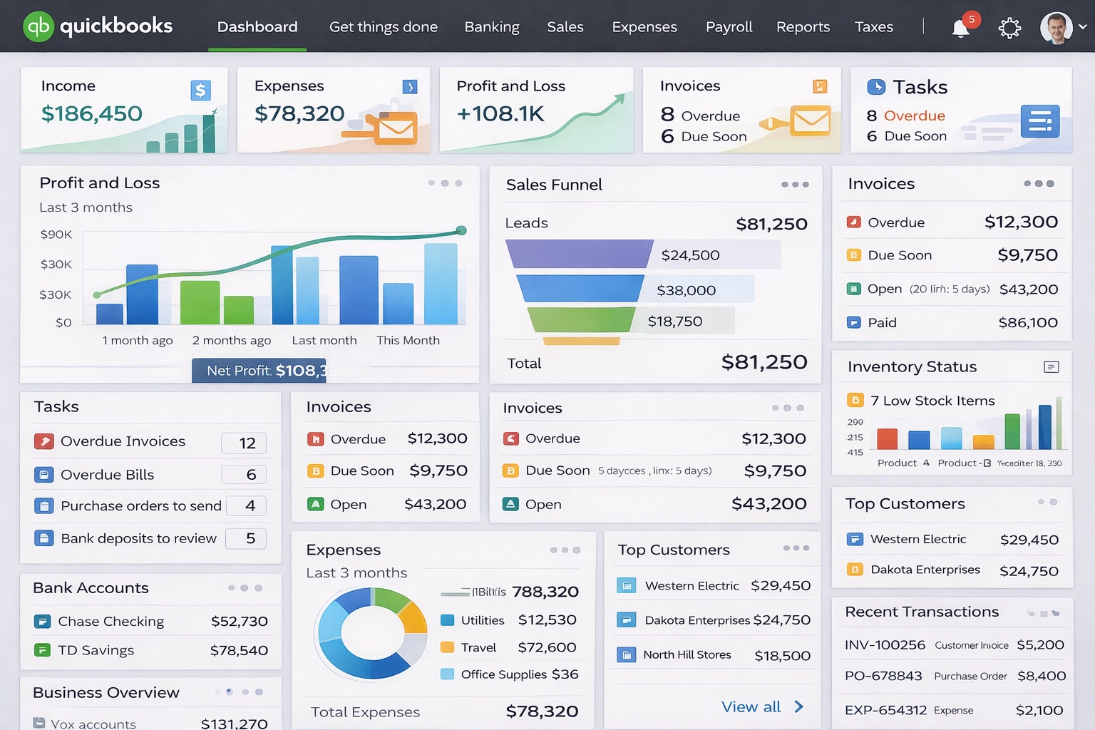Open the Banking menu
Screen dimensions: 1095x730
[x=492, y=27]
